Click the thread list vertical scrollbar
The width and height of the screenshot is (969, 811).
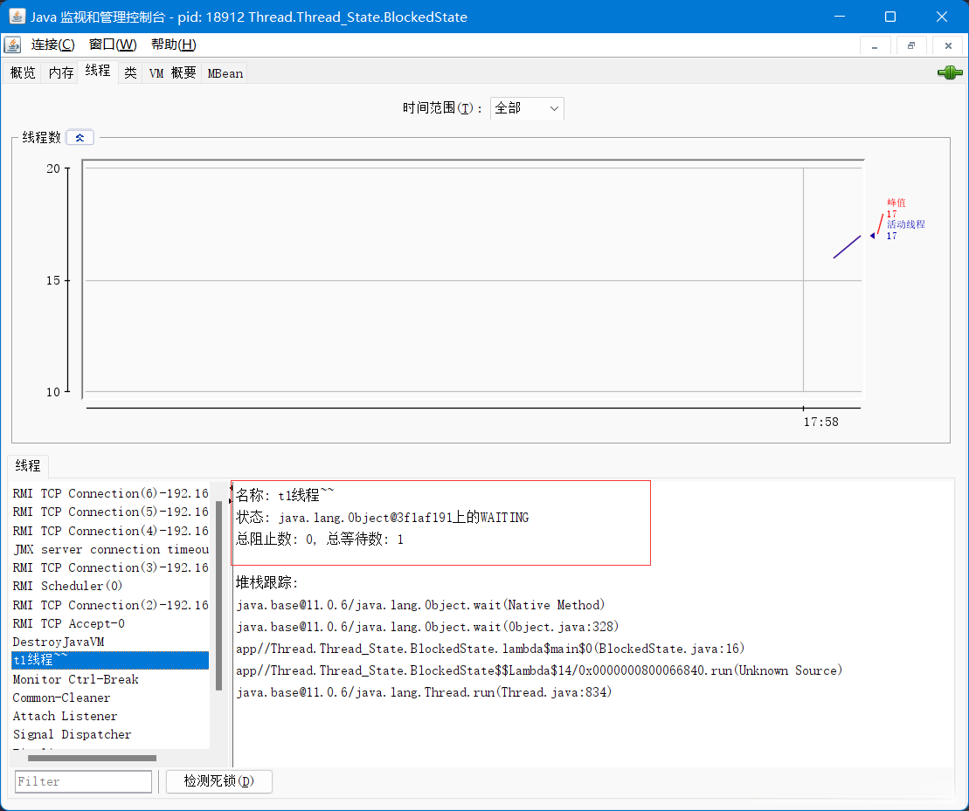218,594
